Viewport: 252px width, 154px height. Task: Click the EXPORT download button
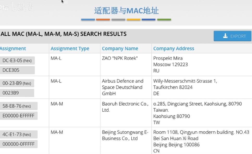(x=232, y=36)
